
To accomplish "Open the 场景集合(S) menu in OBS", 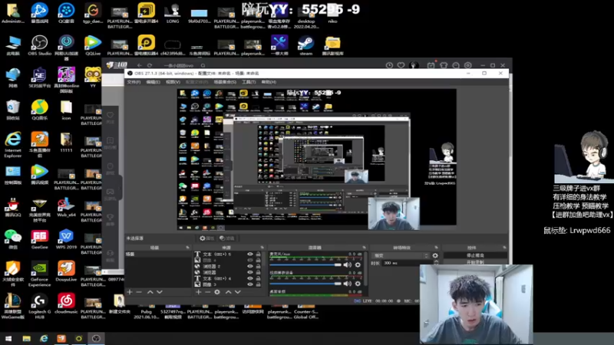I will 225,82.
